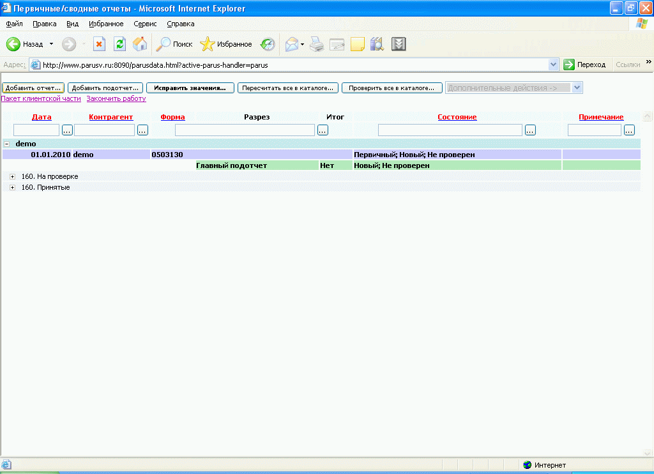The height and width of the screenshot is (474, 654).
Task: Click Пересчитать все в каталоге... button
Action: click(288, 88)
